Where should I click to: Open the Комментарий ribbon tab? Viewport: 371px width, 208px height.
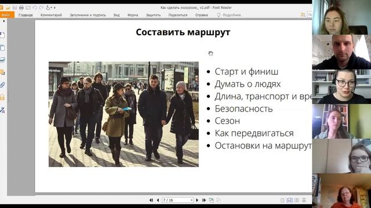(51, 15)
